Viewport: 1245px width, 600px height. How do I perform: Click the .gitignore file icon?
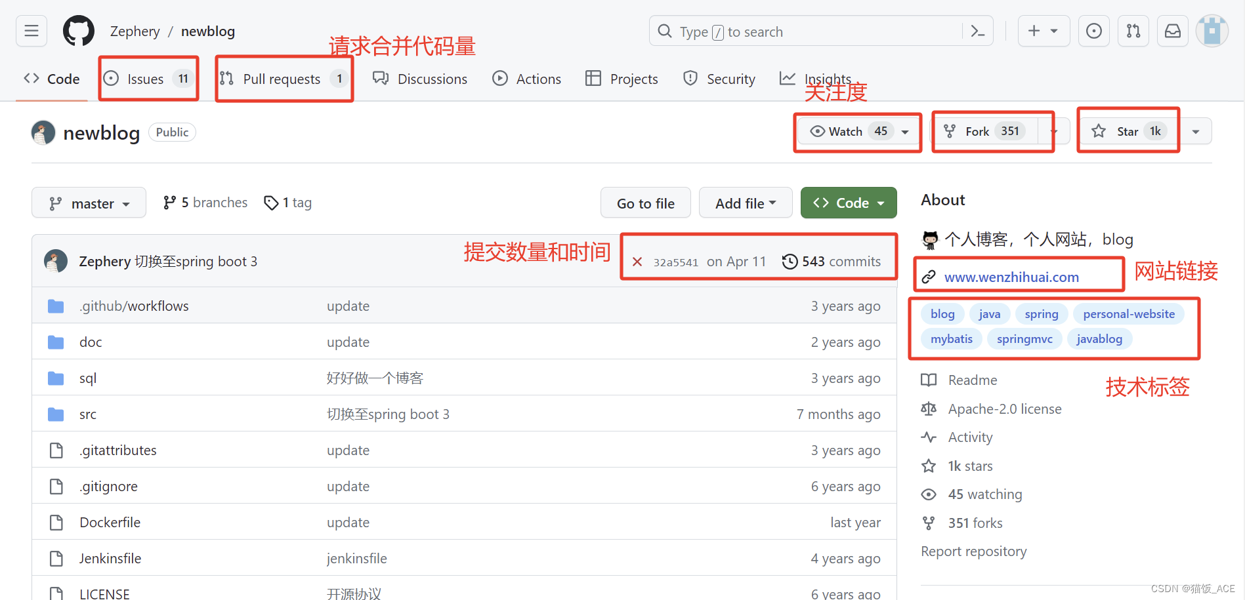56,487
